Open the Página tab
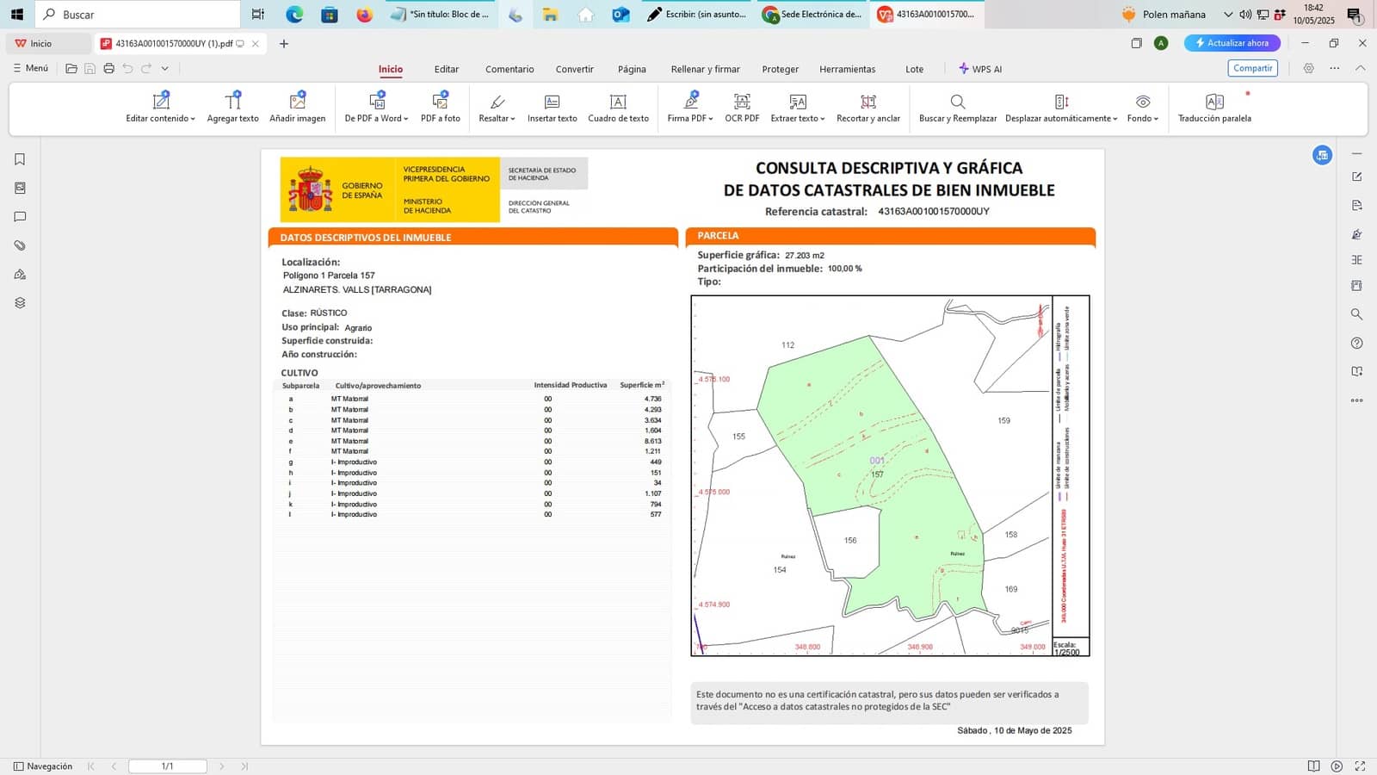The image size is (1377, 775). pos(632,69)
